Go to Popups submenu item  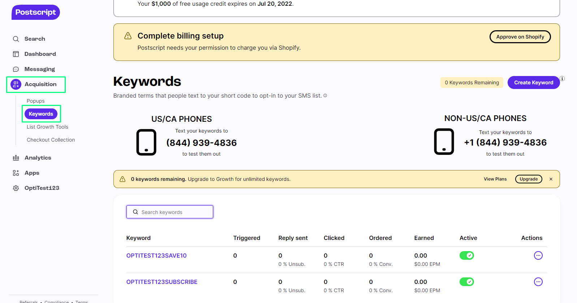click(36, 101)
